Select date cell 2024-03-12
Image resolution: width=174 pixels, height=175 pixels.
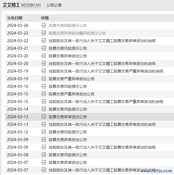18,132
